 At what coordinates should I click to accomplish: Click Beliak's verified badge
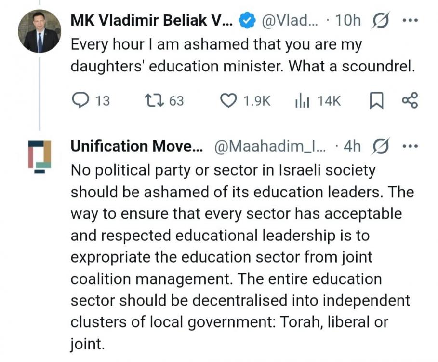pyautogui.click(x=247, y=20)
